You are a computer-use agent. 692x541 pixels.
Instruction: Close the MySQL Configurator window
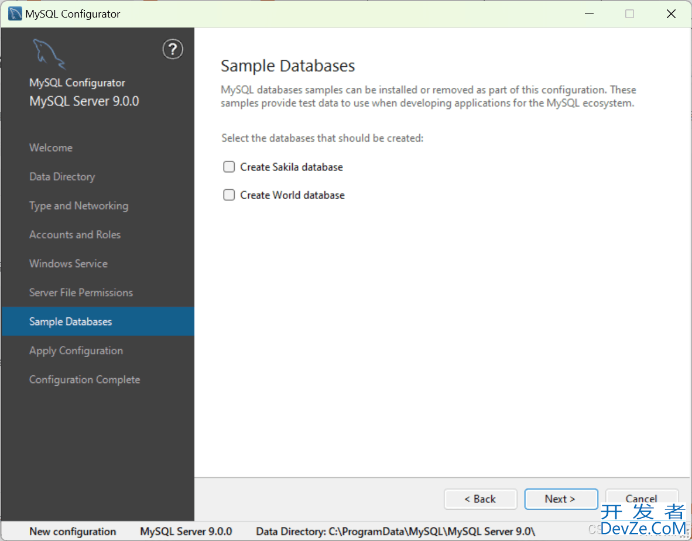pyautogui.click(x=672, y=14)
